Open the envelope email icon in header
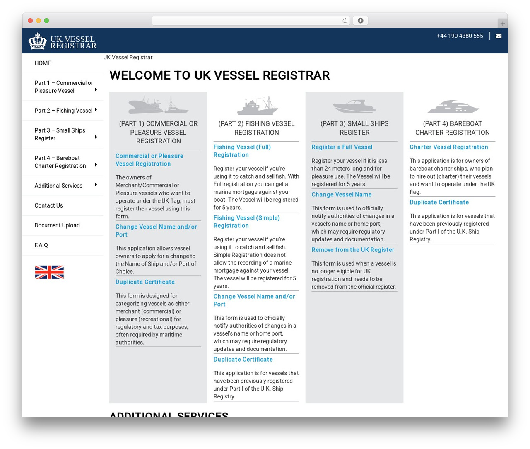The image size is (530, 449). click(499, 36)
